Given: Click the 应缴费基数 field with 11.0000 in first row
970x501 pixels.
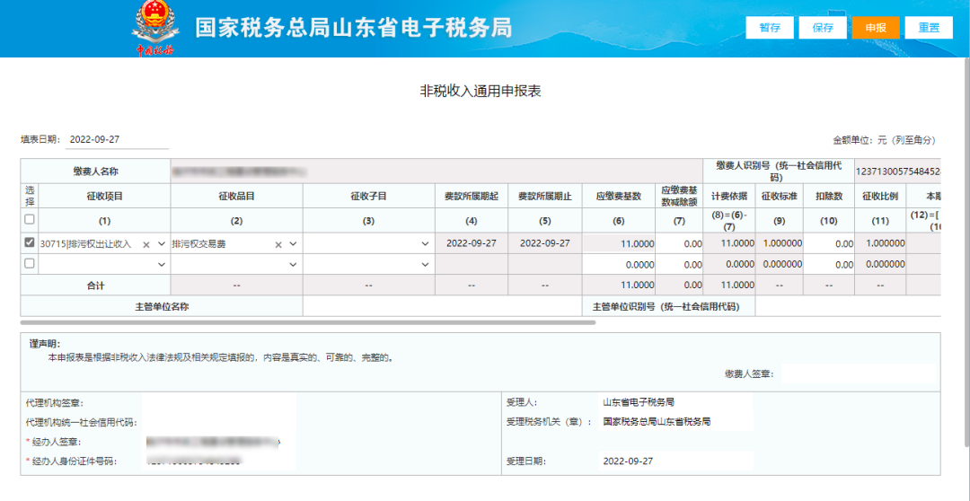Looking at the screenshot, I should (619, 243).
